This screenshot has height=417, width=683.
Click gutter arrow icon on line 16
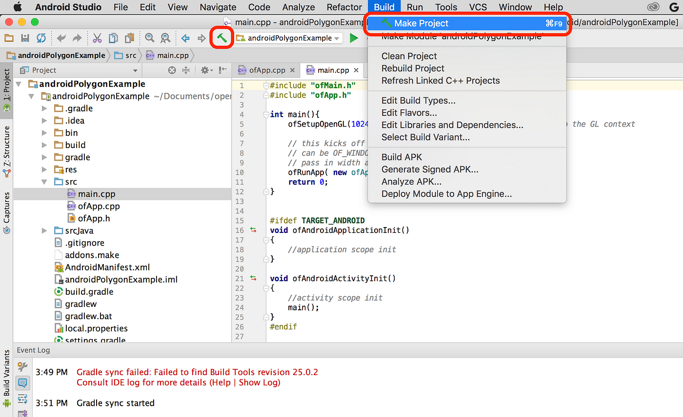tap(253, 230)
